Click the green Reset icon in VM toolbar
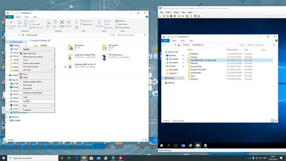The image size is (286, 161). (183, 16)
